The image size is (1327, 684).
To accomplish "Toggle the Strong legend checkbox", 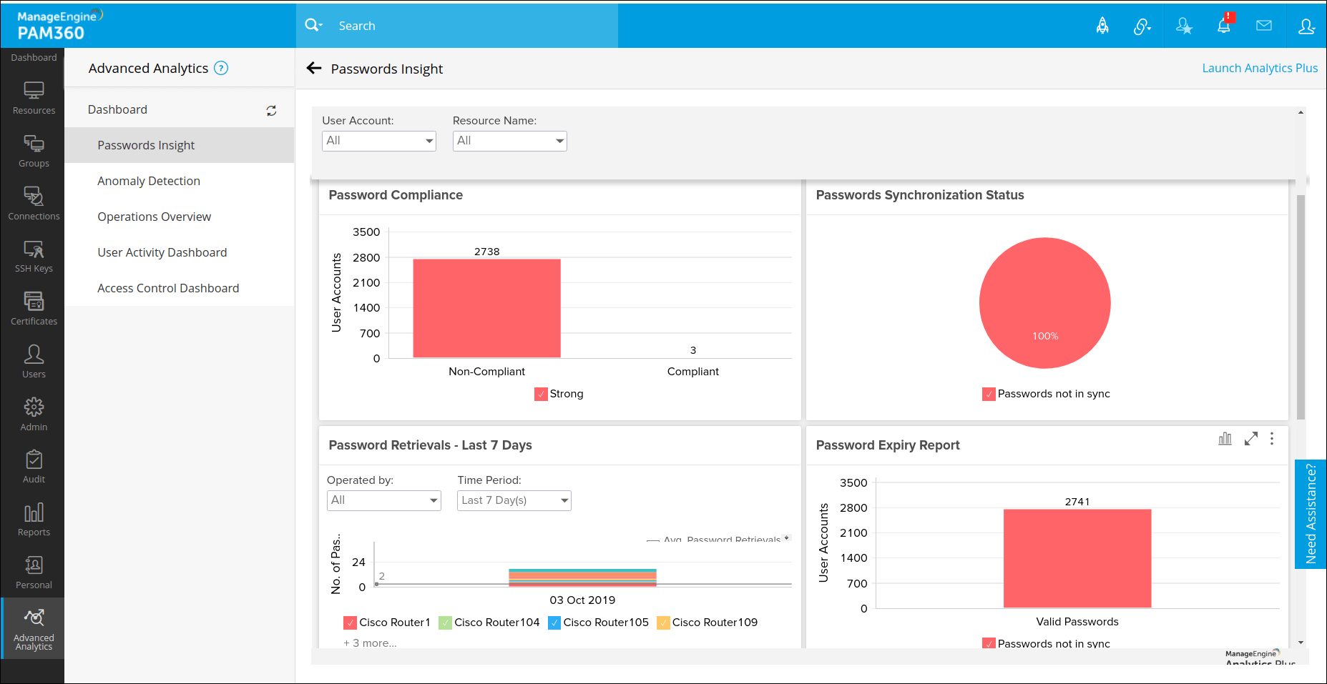I will point(541,394).
